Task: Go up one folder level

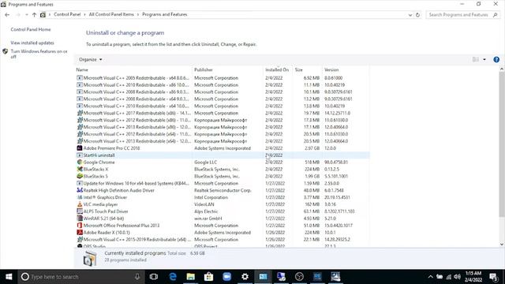Action: pos(34,15)
